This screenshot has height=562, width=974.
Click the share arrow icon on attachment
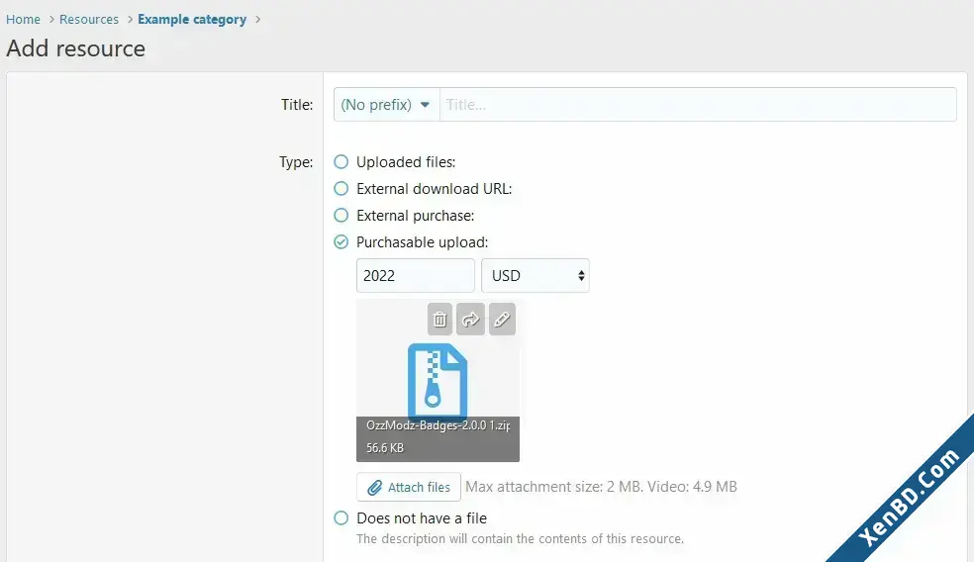(470, 320)
